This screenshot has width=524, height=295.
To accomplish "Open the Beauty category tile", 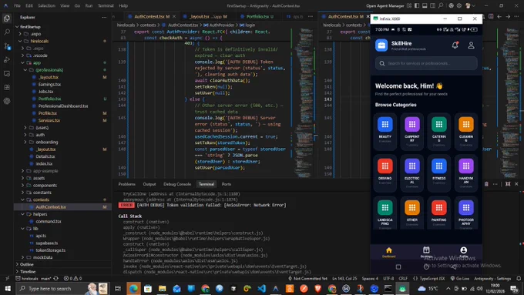I will (x=385, y=131).
